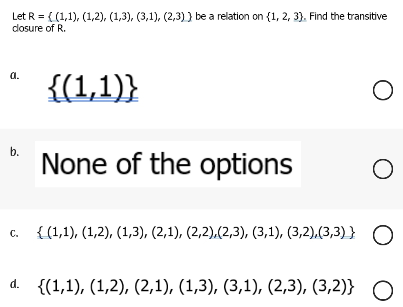Screen dimensions: 403x307
Task: Click the label letter "c." beside option c
Action: click(13, 233)
